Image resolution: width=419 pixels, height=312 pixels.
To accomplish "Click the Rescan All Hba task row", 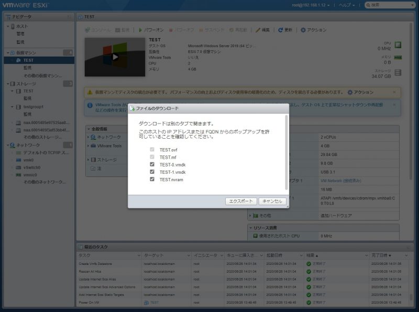I will point(242,271).
